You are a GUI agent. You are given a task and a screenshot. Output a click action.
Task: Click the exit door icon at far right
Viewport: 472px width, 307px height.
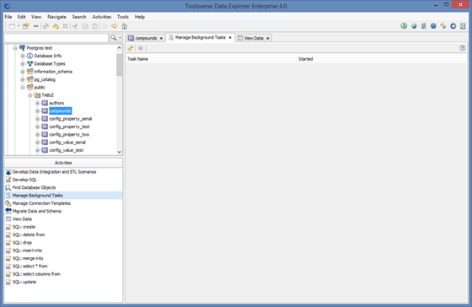[x=463, y=26]
